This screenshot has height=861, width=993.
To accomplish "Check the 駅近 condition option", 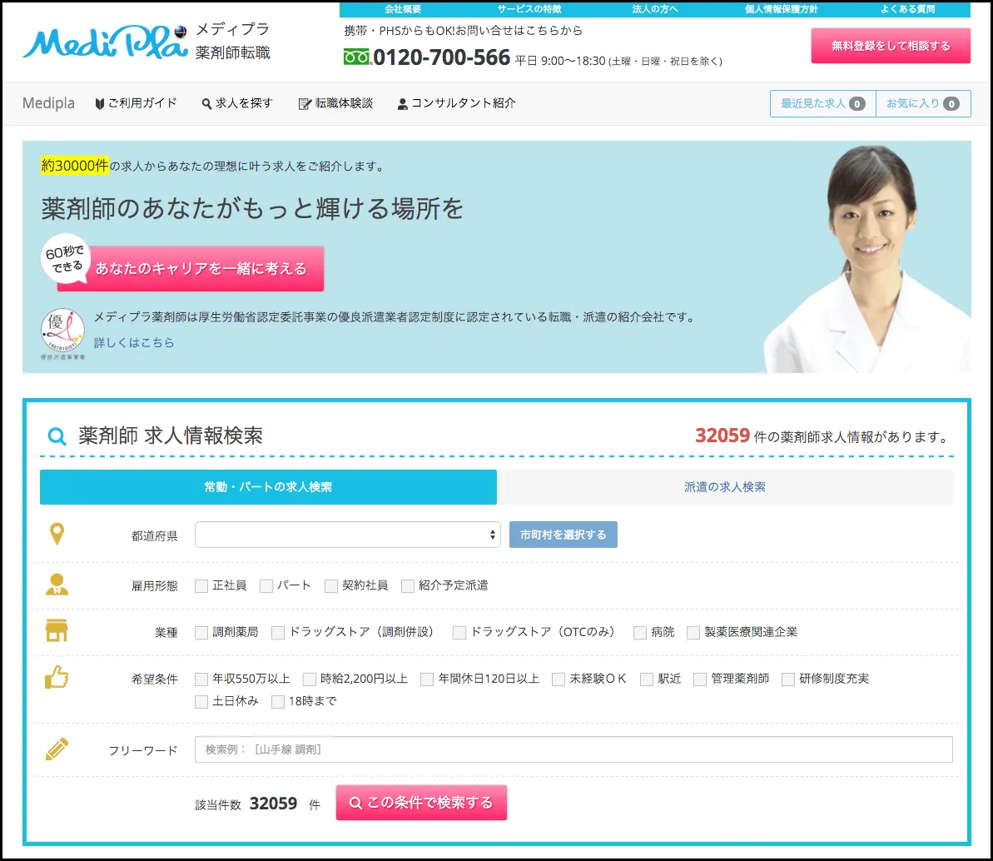I will [x=645, y=679].
